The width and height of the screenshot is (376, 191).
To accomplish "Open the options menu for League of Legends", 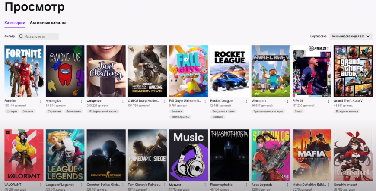I will point(82,185).
